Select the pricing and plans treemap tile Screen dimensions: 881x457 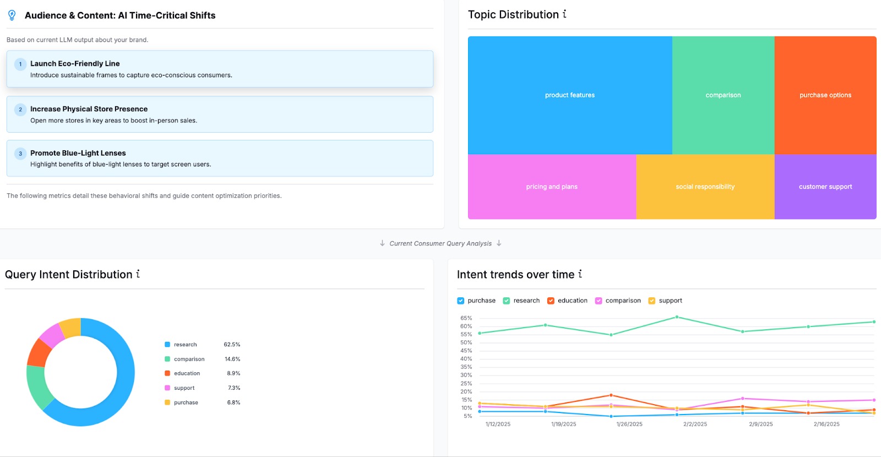pyautogui.click(x=552, y=187)
